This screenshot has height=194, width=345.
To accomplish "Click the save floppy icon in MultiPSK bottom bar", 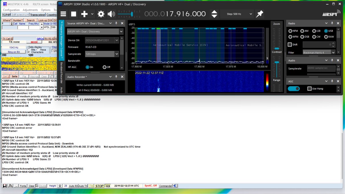I will pos(5,186).
